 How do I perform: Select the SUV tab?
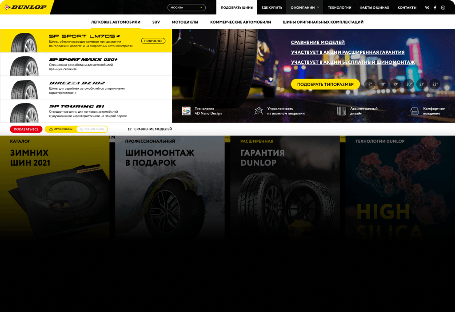(156, 22)
